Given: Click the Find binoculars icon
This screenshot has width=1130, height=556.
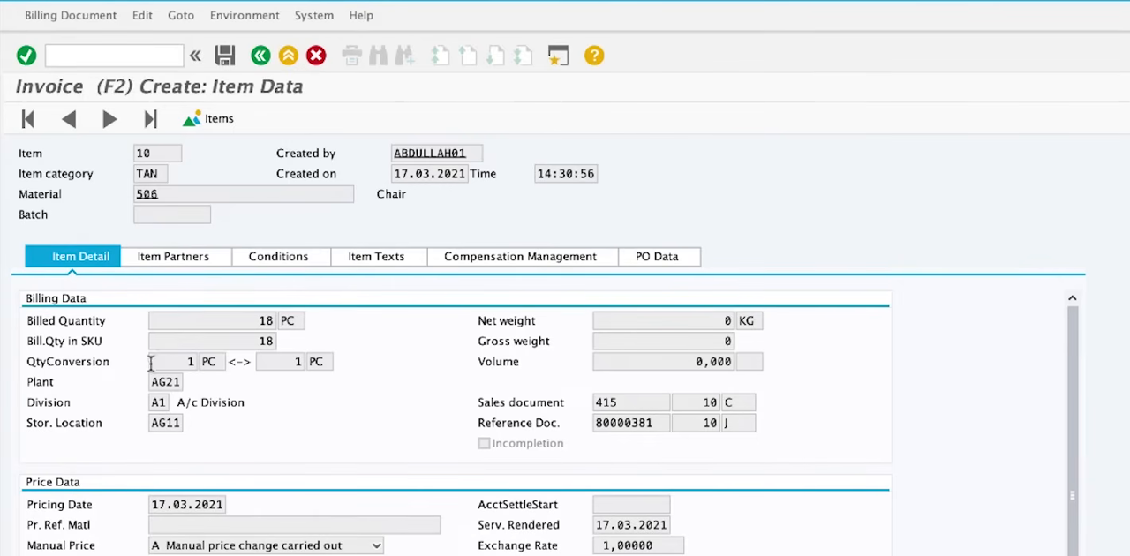Looking at the screenshot, I should tap(379, 56).
